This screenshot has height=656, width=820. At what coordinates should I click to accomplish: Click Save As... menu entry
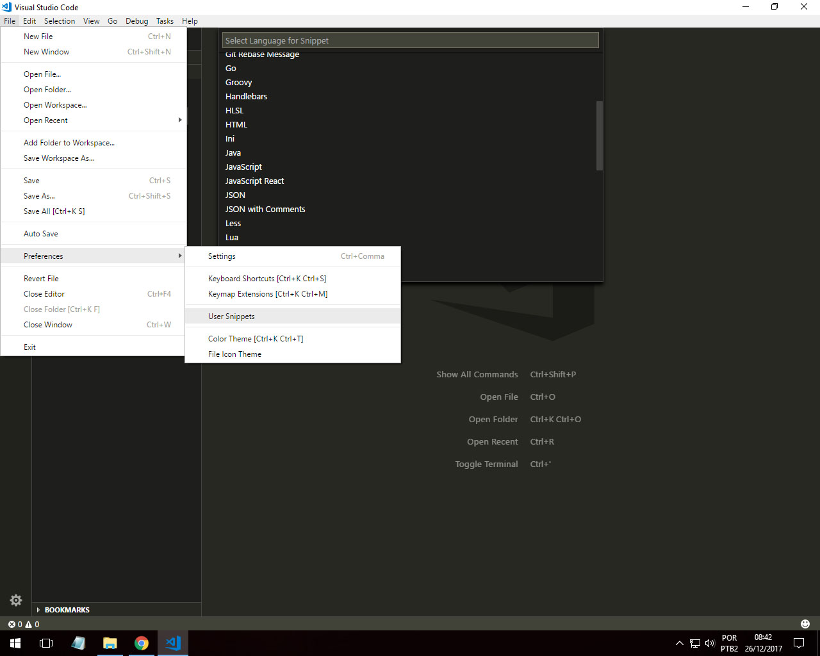94,196
